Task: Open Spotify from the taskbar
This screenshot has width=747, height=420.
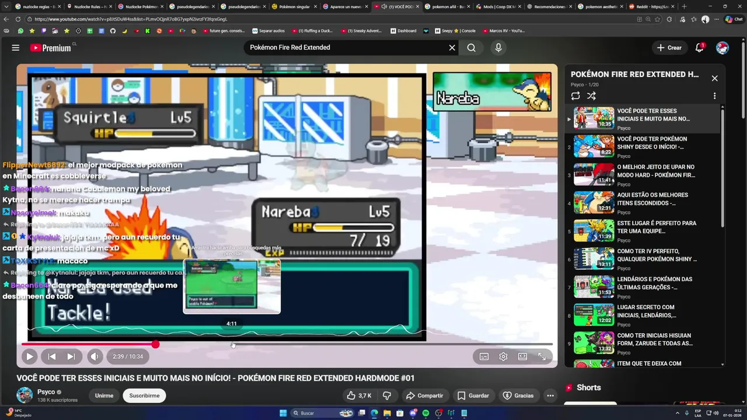Action: click(425, 413)
